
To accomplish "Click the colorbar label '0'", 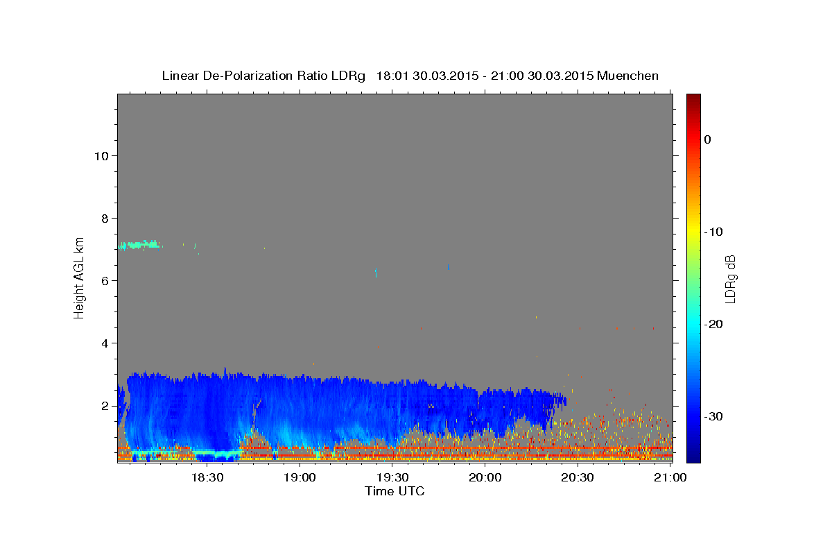I will 707,139.
